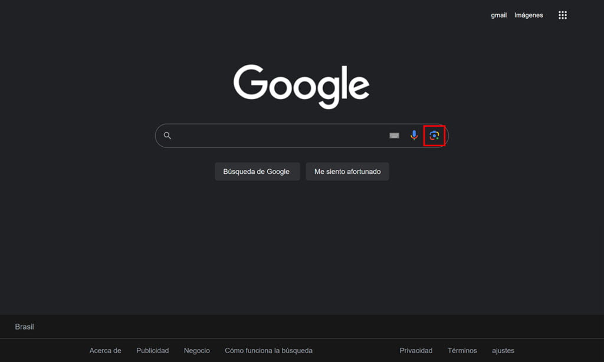The image size is (604, 362).
Task: Open Google Lens image search icon
Action: click(x=434, y=136)
